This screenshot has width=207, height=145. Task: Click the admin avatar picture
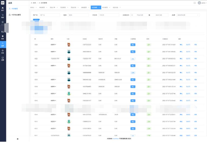pos(199,3)
